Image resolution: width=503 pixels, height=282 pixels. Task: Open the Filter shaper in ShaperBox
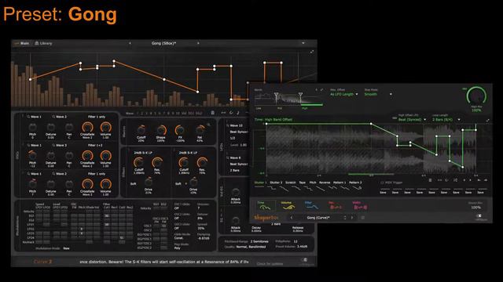(311, 205)
